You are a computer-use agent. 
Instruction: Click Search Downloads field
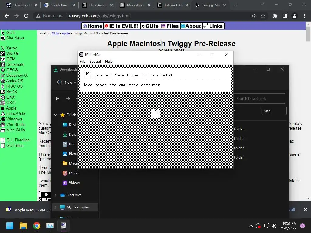(x=259, y=99)
